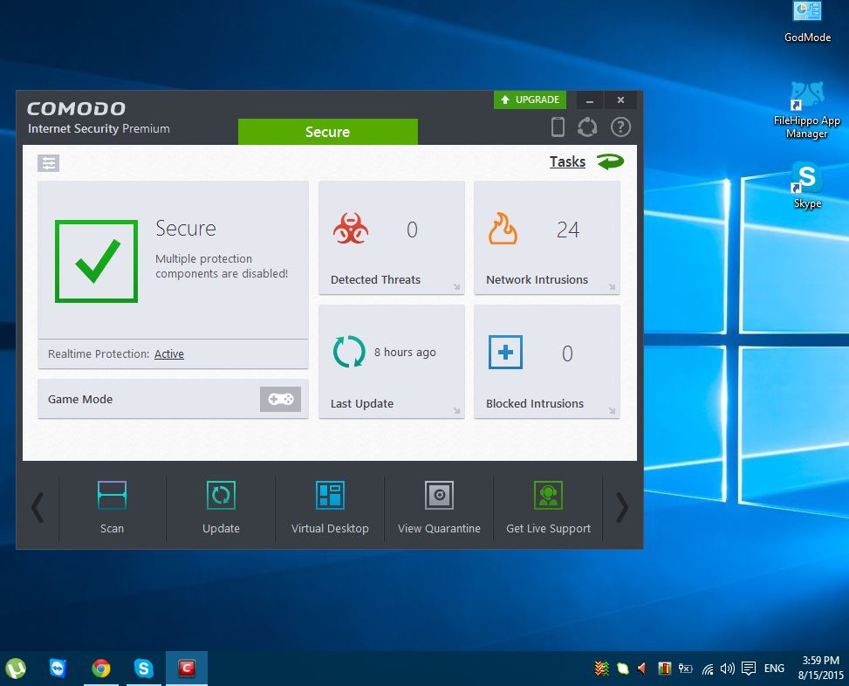849x686 pixels.
Task: Click the share/refresh circular icon in header
Action: (x=587, y=127)
